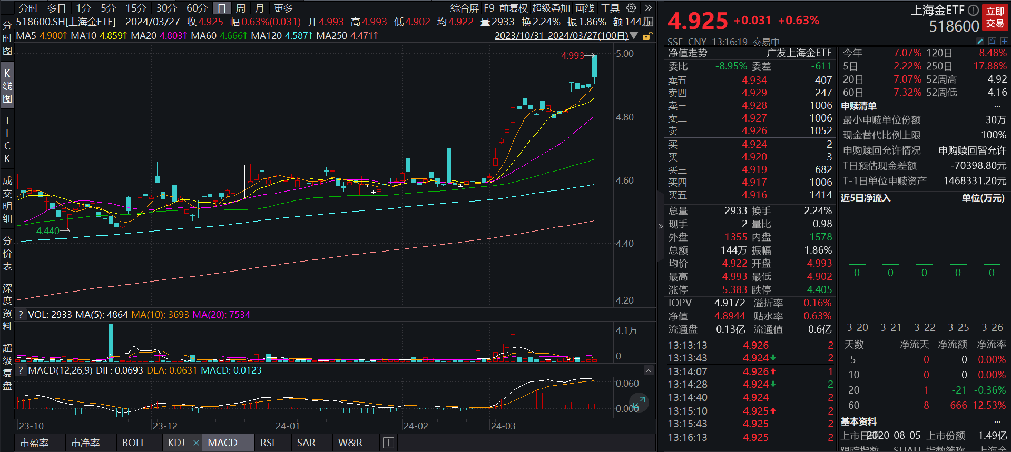Open the date range dropdown triangle
This screenshot has width=1011, height=452.
pos(634,36)
